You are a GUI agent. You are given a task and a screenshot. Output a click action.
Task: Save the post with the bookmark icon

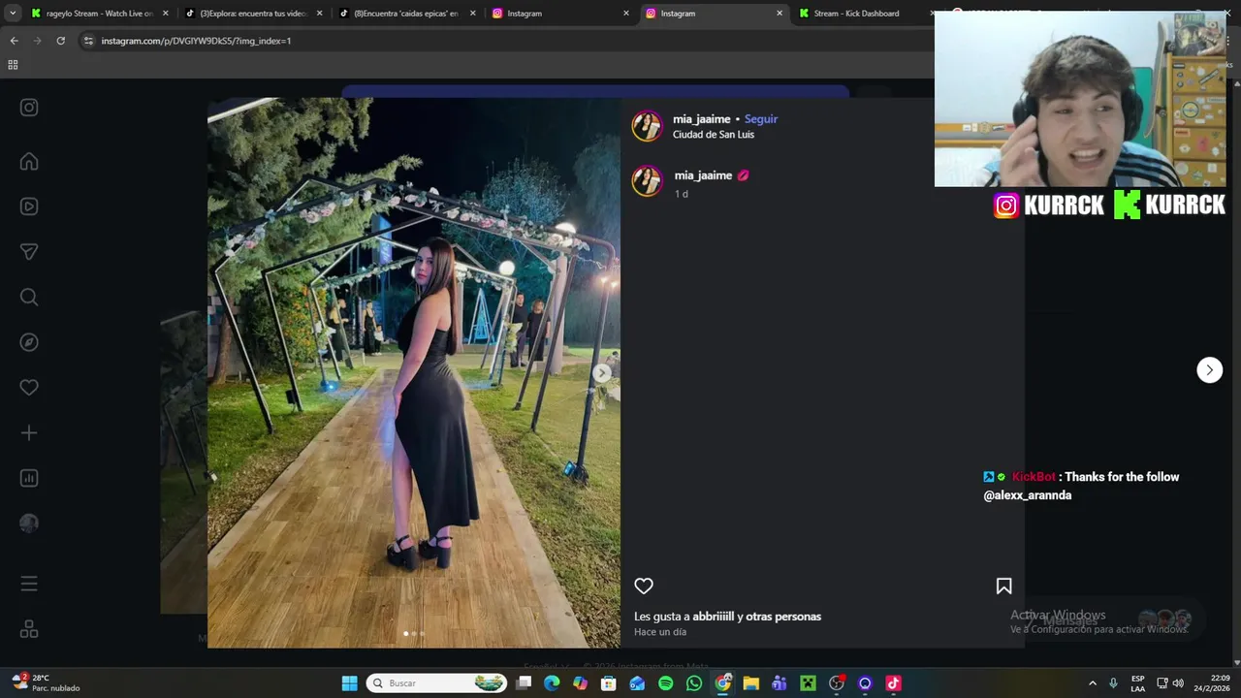tap(1003, 586)
